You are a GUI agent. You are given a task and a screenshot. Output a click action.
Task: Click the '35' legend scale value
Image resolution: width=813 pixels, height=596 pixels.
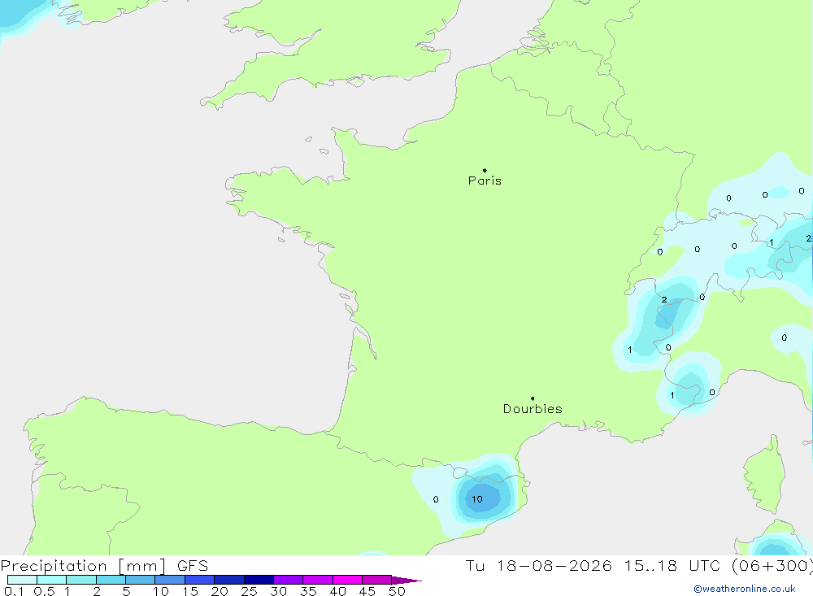pyautogui.click(x=308, y=591)
